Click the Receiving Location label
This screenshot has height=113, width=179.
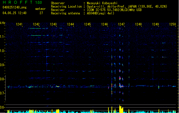coord(66,6)
